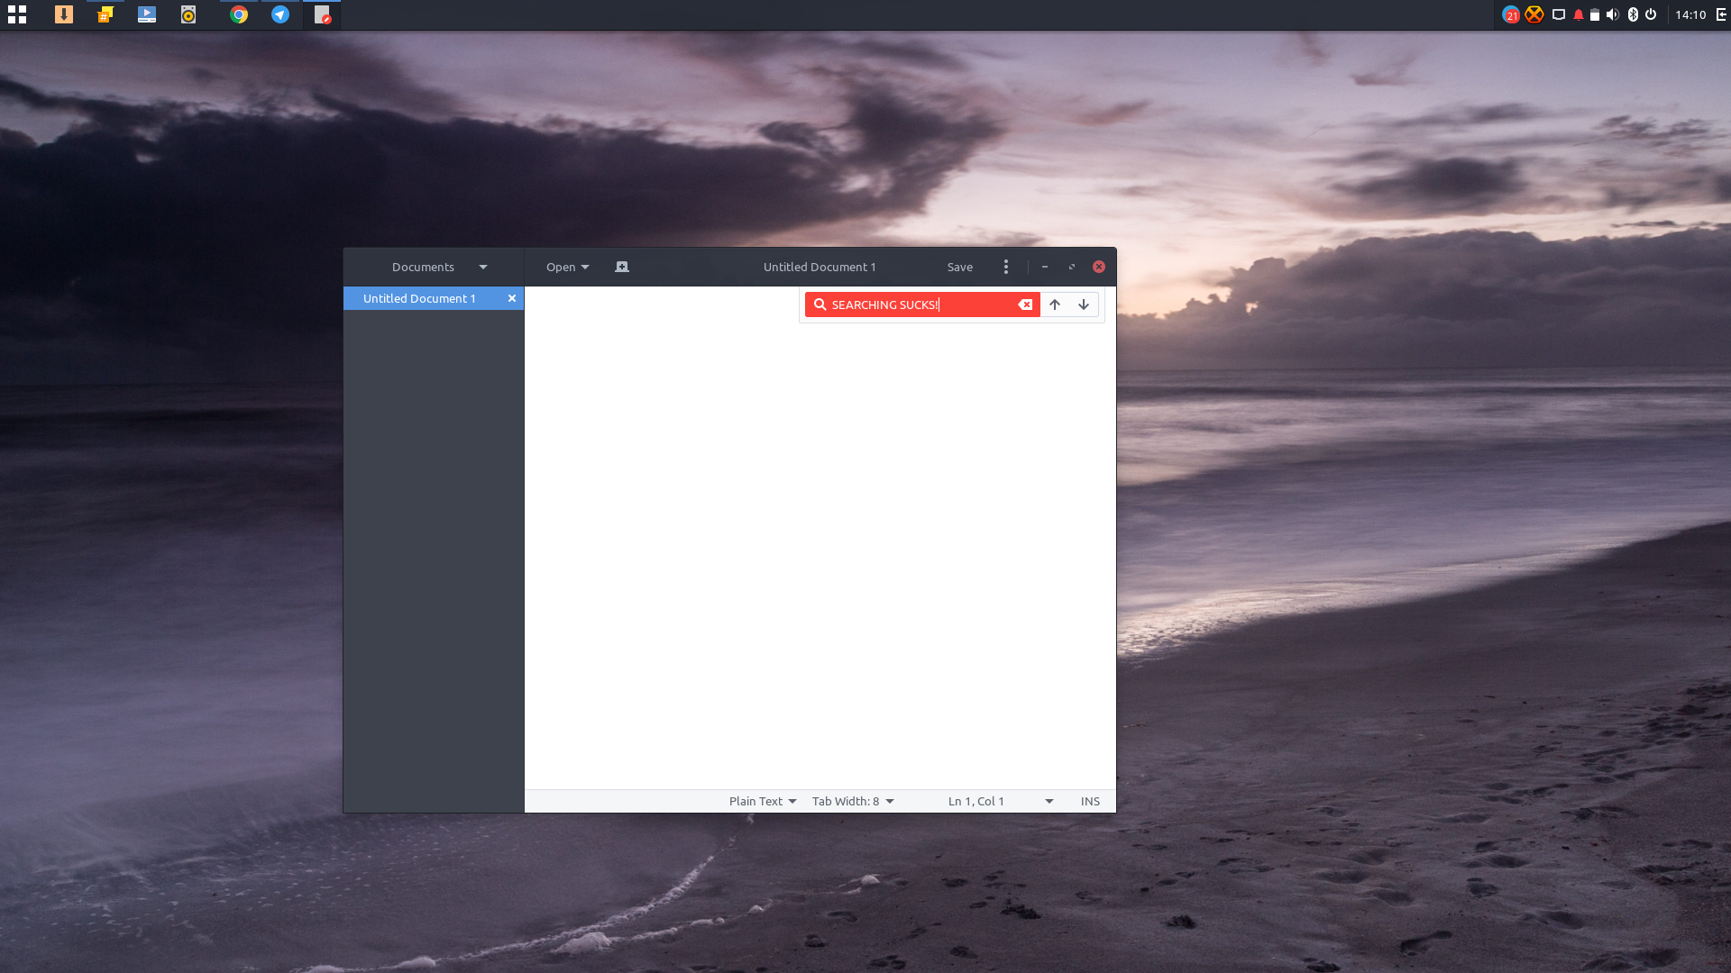Show the clock reading 14:10
The width and height of the screenshot is (1731, 973).
click(x=1690, y=14)
